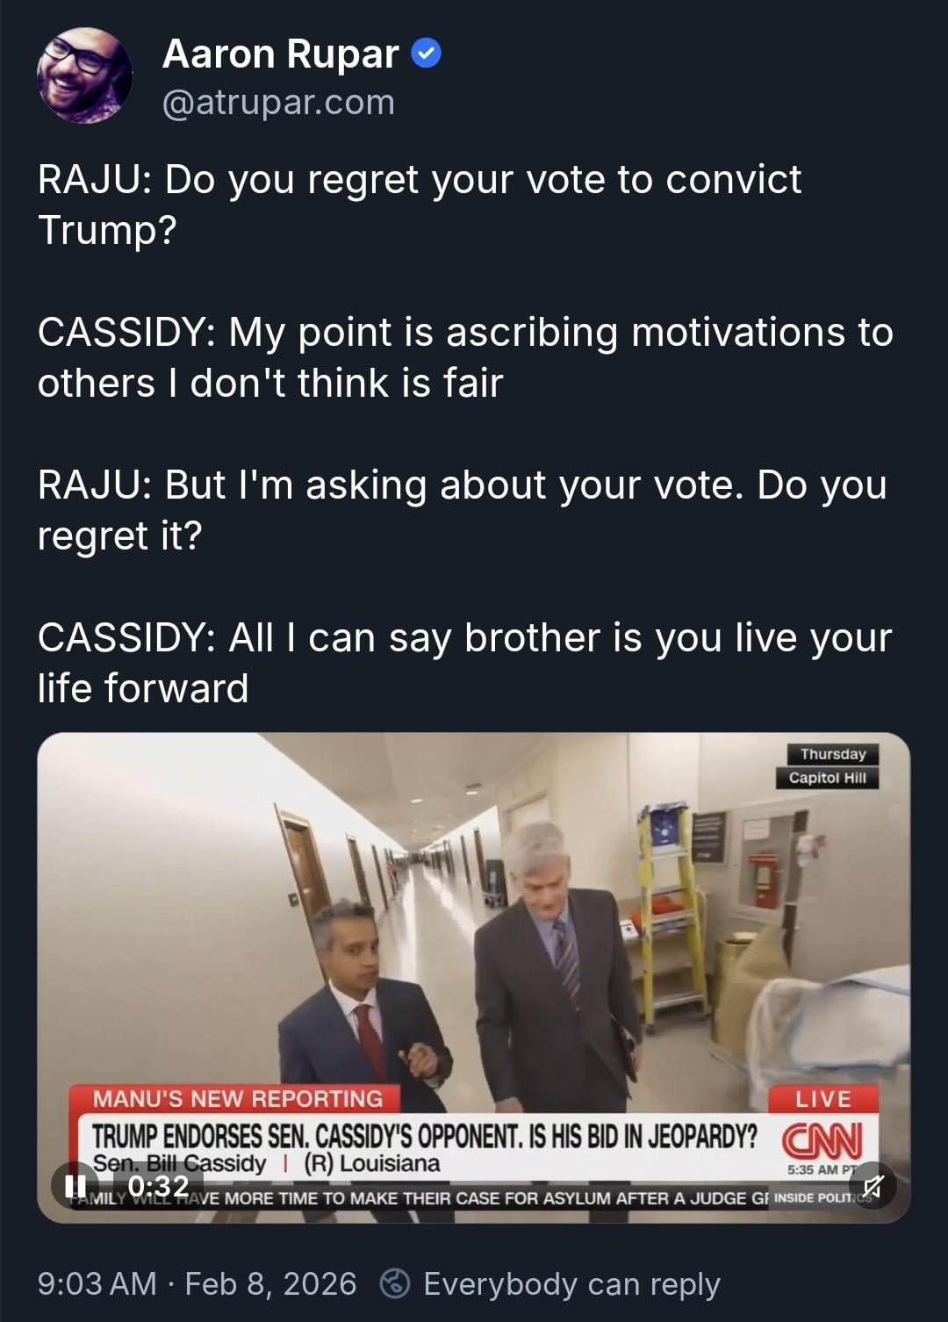The width and height of the screenshot is (948, 1322).
Task: Tap the red LIVE badge in video
Action: [822, 1098]
